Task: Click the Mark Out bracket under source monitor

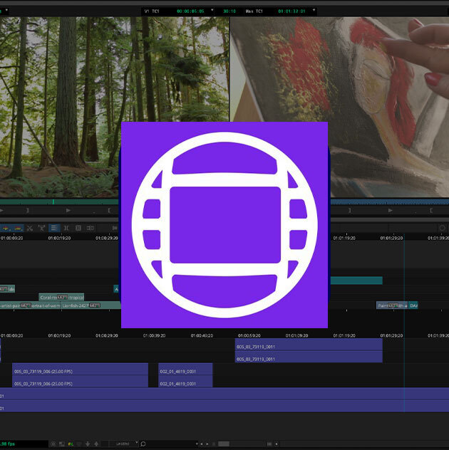Action: (x=28, y=211)
